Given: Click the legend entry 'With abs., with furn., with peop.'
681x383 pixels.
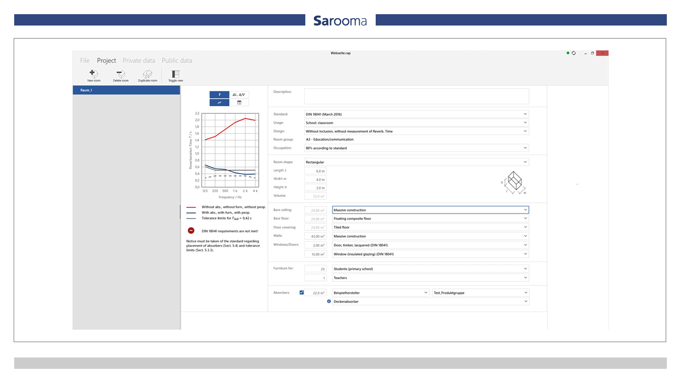Looking at the screenshot, I should tap(226, 212).
